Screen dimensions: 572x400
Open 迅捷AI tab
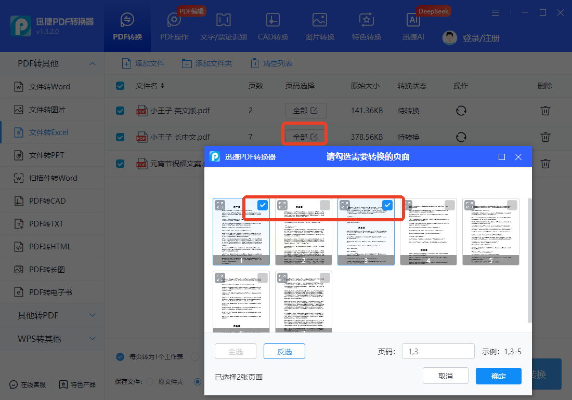(x=413, y=26)
